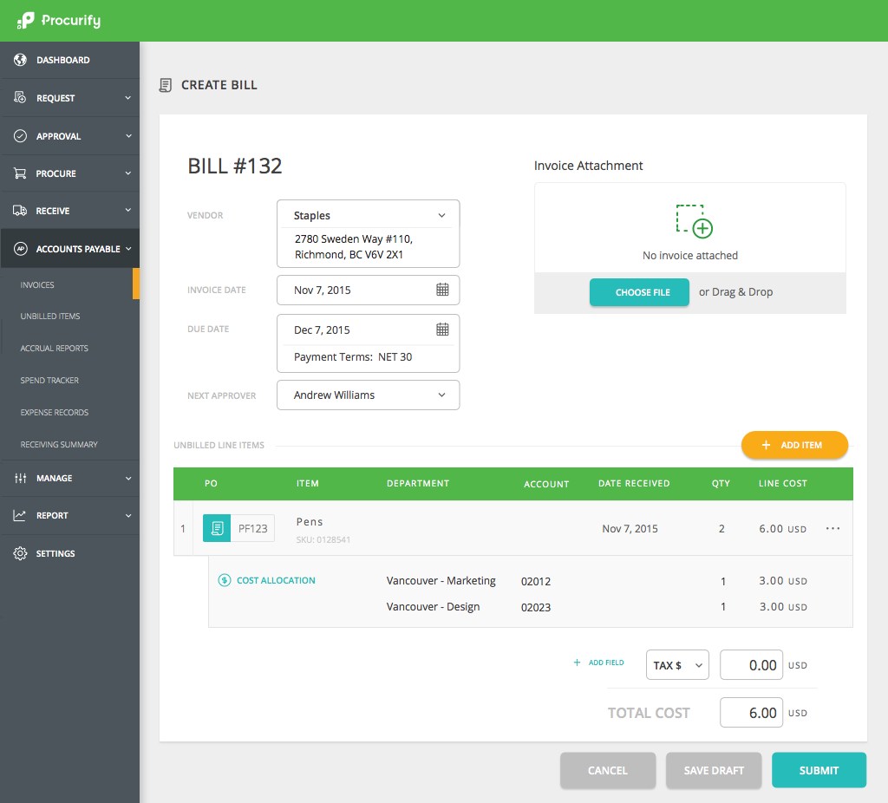The image size is (888, 803).
Task: Click the Invoice Date field Nov 7, 2015
Action: [368, 290]
